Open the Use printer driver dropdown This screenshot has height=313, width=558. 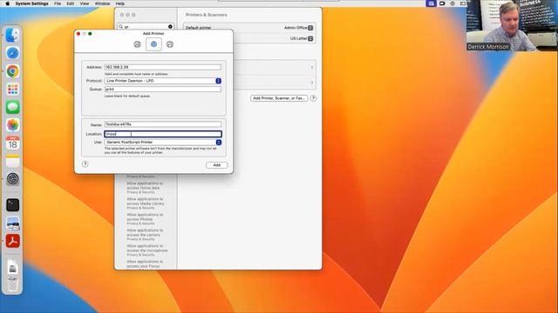coord(163,142)
